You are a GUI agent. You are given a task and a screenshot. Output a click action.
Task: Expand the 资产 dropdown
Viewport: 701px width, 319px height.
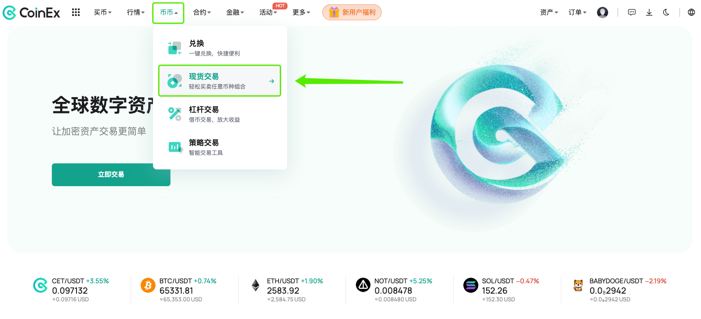[549, 12]
